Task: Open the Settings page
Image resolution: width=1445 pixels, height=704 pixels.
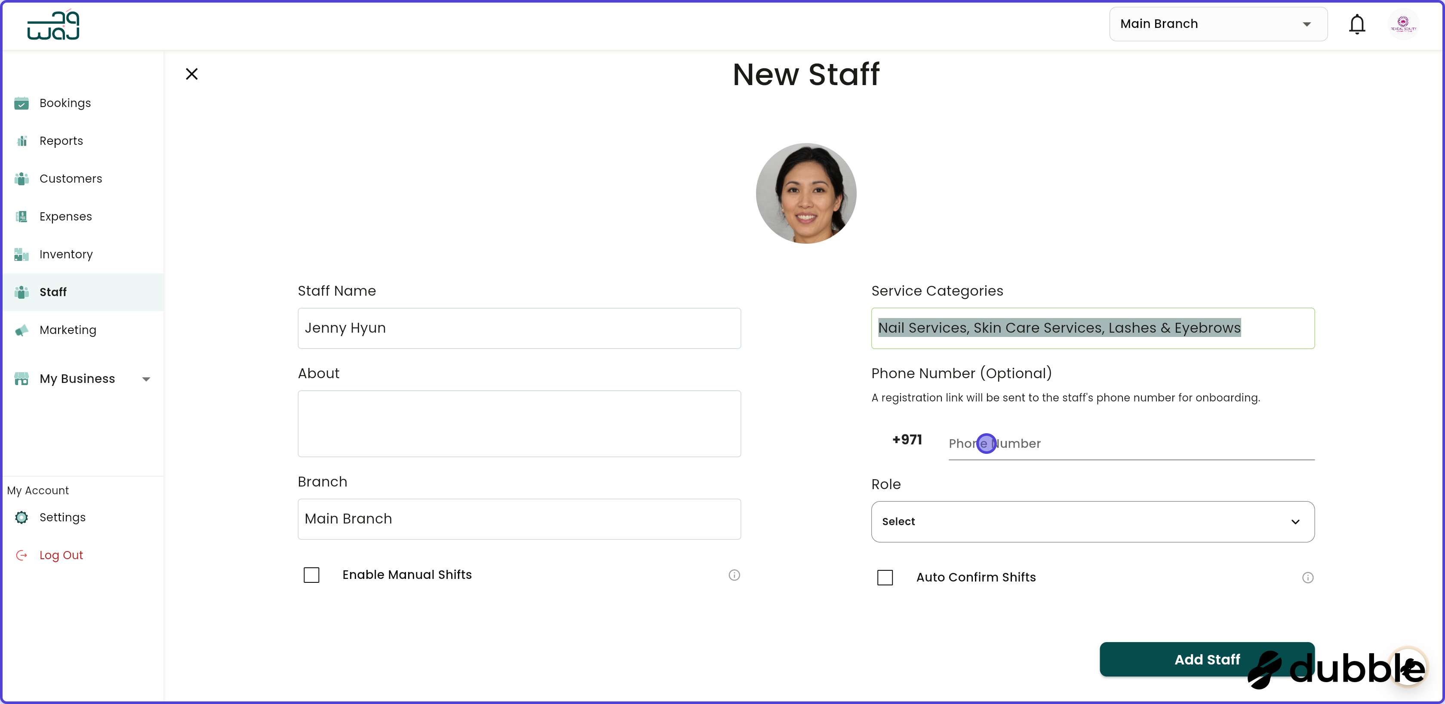Action: coord(62,517)
